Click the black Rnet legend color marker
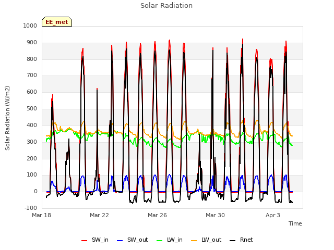334x250 pixels. click(233, 241)
